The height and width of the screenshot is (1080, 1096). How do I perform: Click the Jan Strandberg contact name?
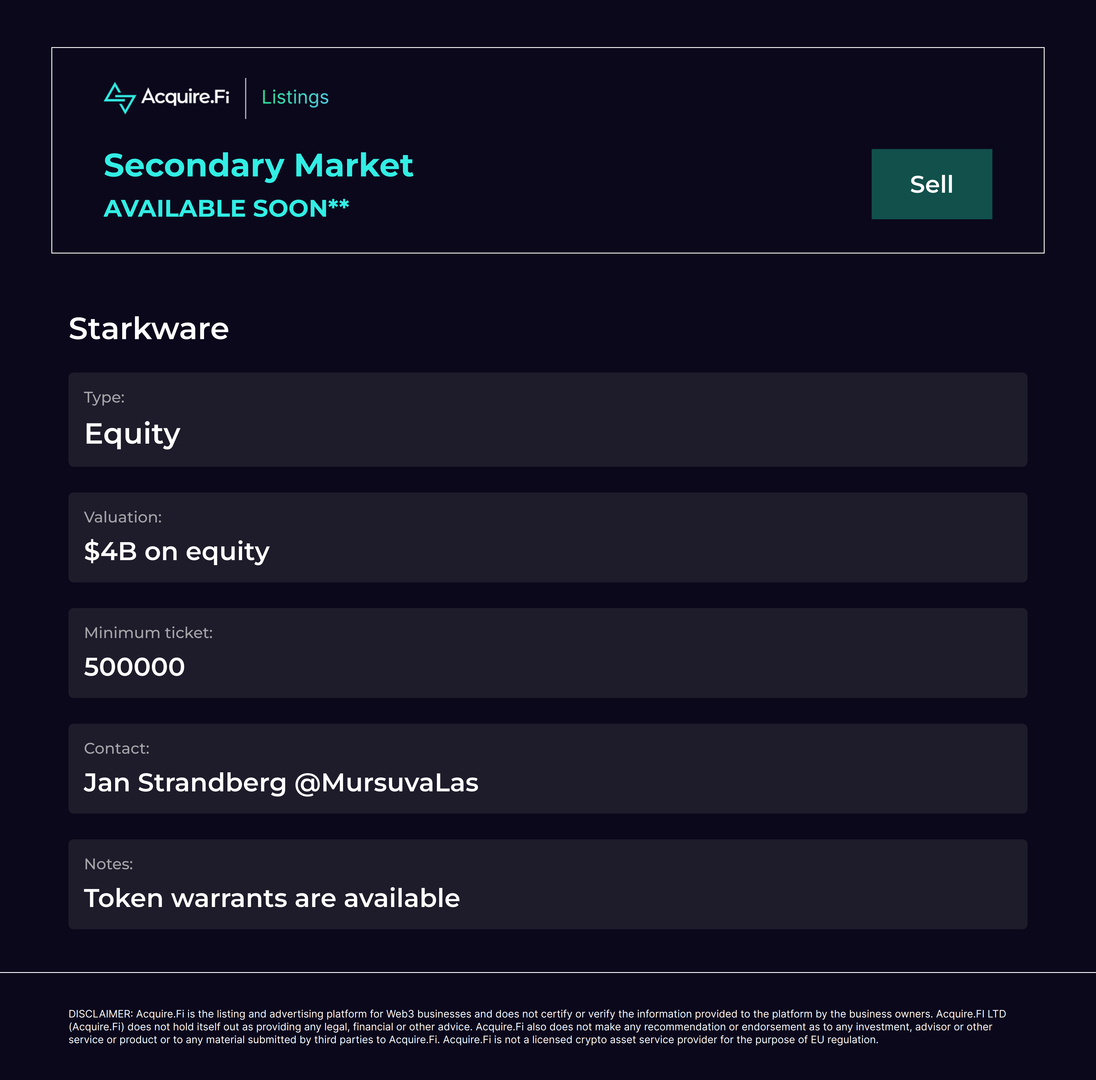tap(185, 783)
